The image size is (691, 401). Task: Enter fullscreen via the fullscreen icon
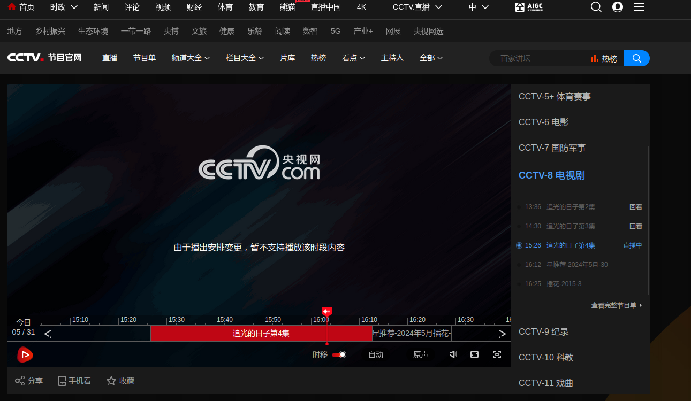pos(497,354)
